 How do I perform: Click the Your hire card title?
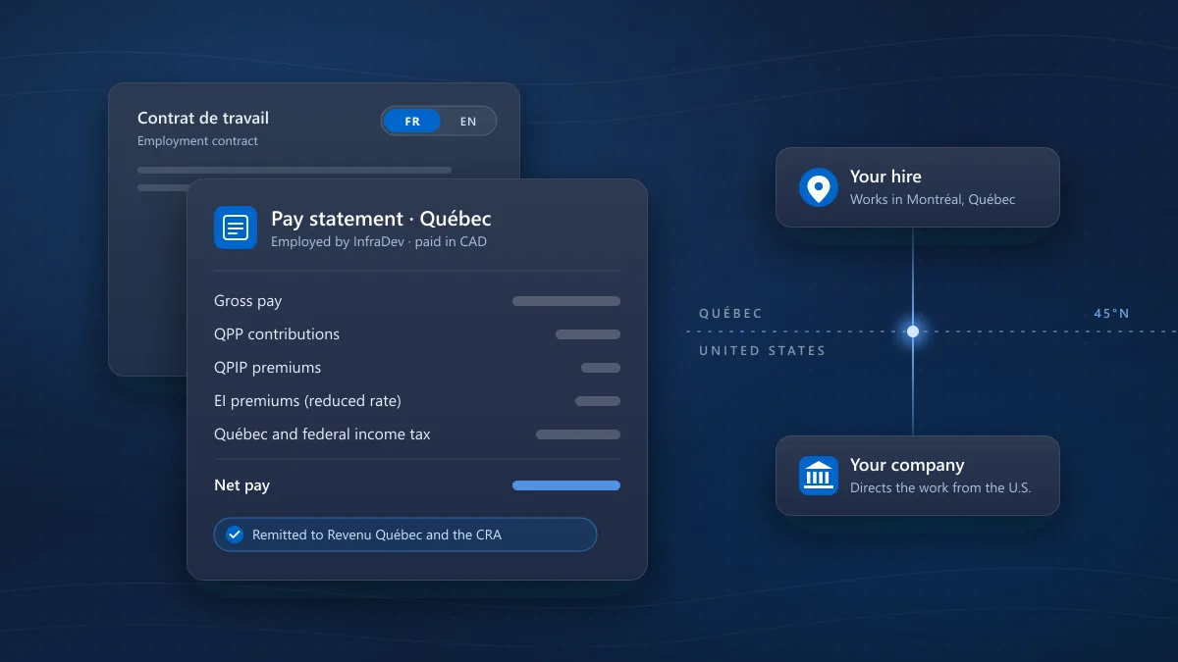pos(885,177)
